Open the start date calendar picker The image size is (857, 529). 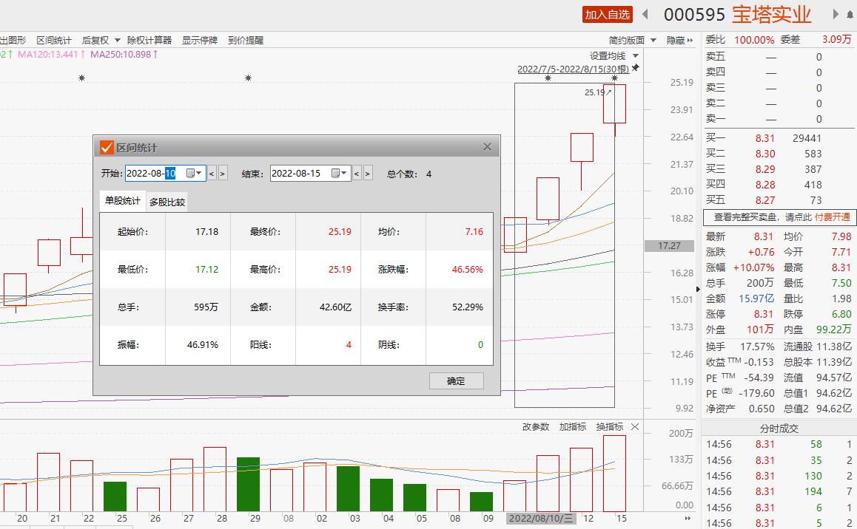pyautogui.click(x=194, y=173)
